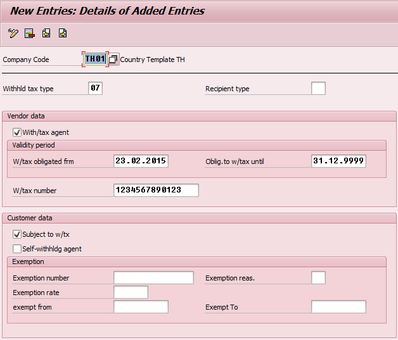The width and height of the screenshot is (398, 340).
Task: Click the Withhld tax type label
Action: pyautogui.click(x=28, y=89)
